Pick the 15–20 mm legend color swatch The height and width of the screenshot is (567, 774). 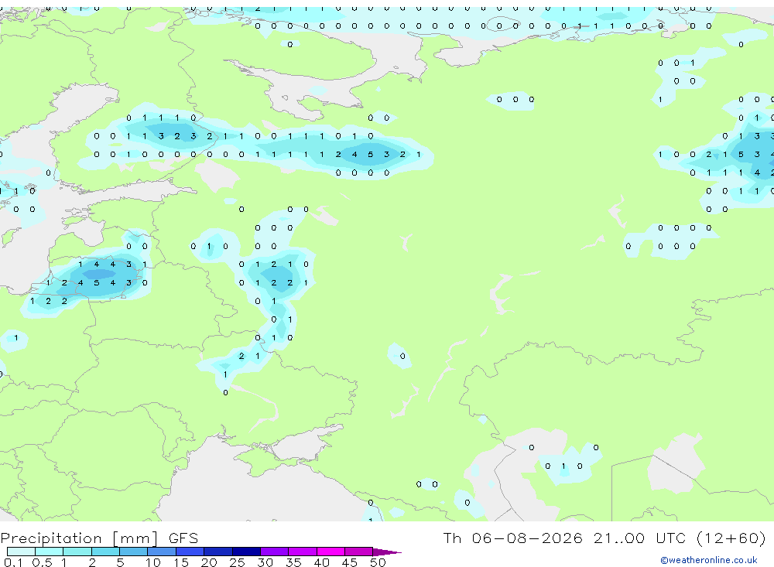click(x=190, y=552)
